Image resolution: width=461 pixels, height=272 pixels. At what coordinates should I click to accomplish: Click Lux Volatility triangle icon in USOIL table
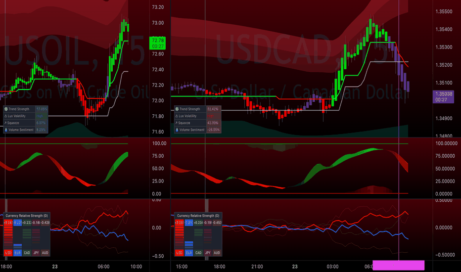6,116
